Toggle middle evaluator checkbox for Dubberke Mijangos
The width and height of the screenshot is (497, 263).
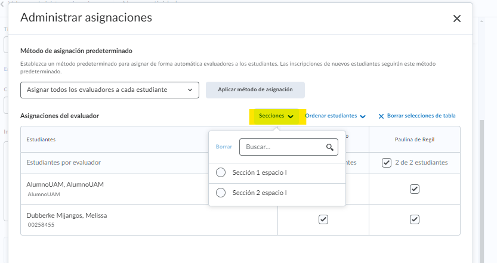tap(323, 219)
